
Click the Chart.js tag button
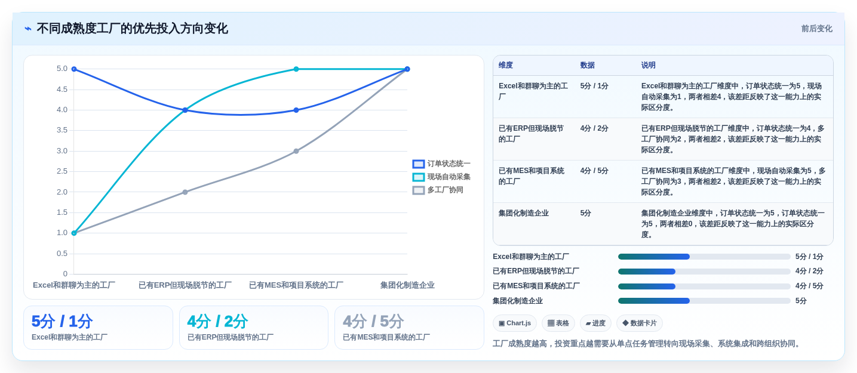(515, 323)
